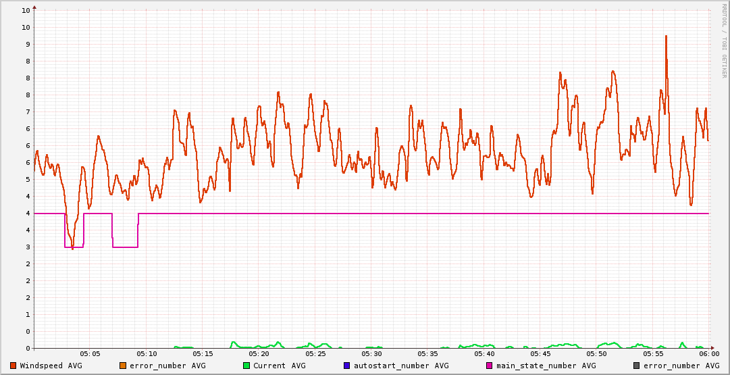730x375 pixels.
Task: Click the 05:05 time axis label
Action: 90,353
